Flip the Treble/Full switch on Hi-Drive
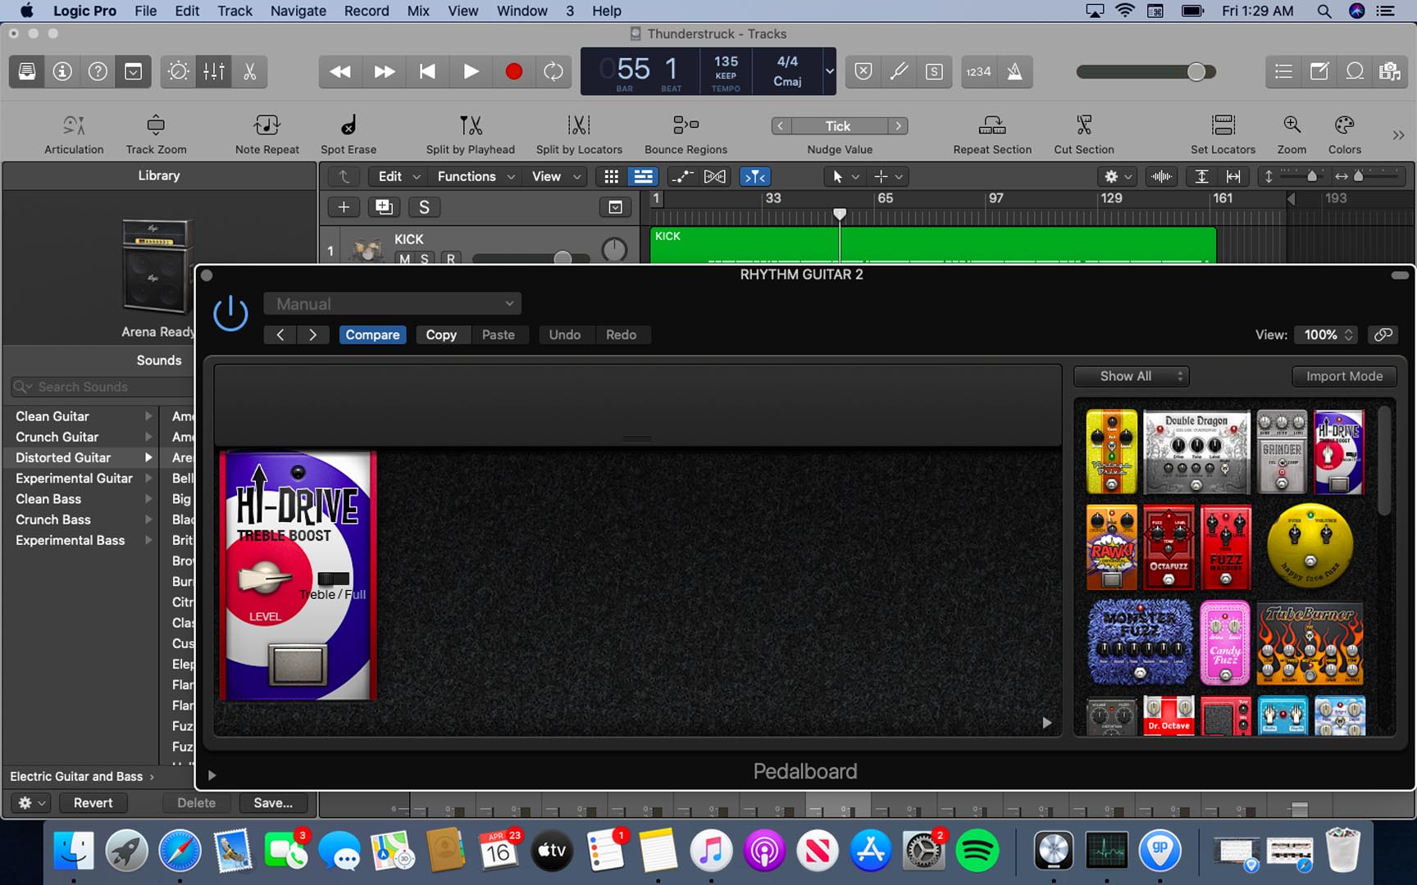This screenshot has height=885, width=1417. pyautogui.click(x=333, y=579)
